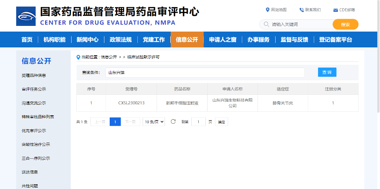Viewport: 380px width, 189px height.
Task: Click the CDE fish logo
Action: pyautogui.click(x=26, y=16)
